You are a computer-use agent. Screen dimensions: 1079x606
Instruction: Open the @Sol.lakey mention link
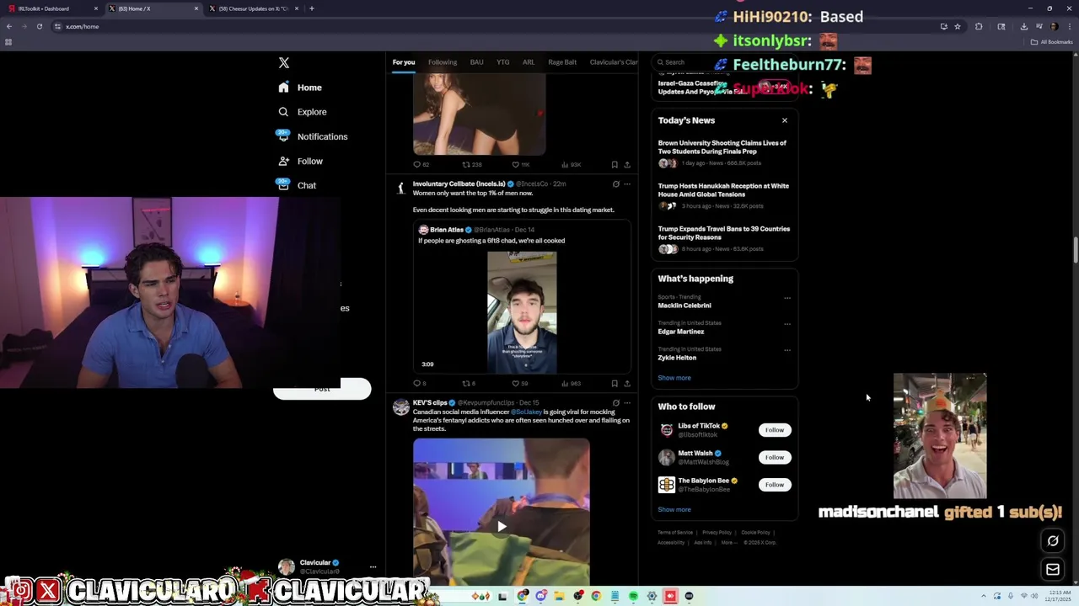tap(526, 412)
